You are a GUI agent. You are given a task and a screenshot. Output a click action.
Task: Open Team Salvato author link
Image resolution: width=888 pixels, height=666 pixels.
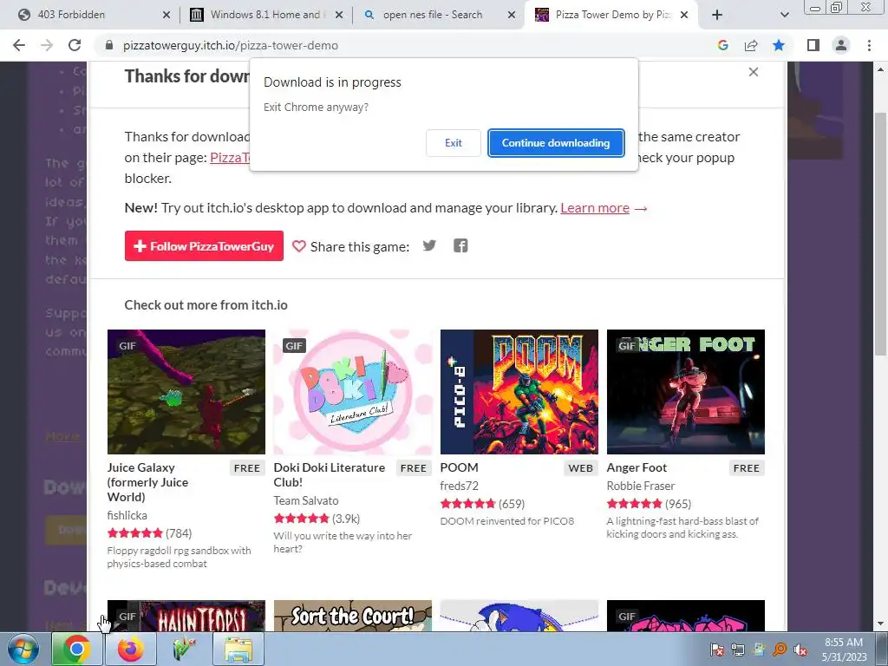(x=306, y=500)
